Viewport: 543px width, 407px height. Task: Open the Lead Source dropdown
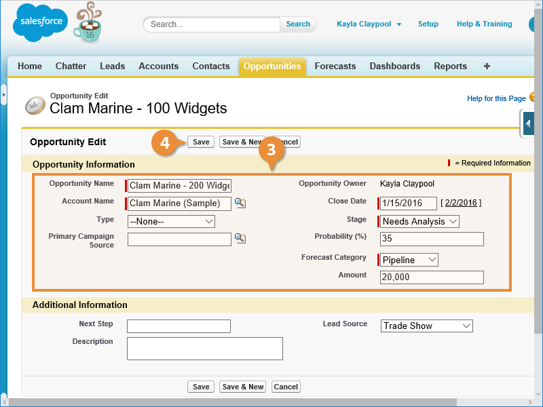click(426, 326)
